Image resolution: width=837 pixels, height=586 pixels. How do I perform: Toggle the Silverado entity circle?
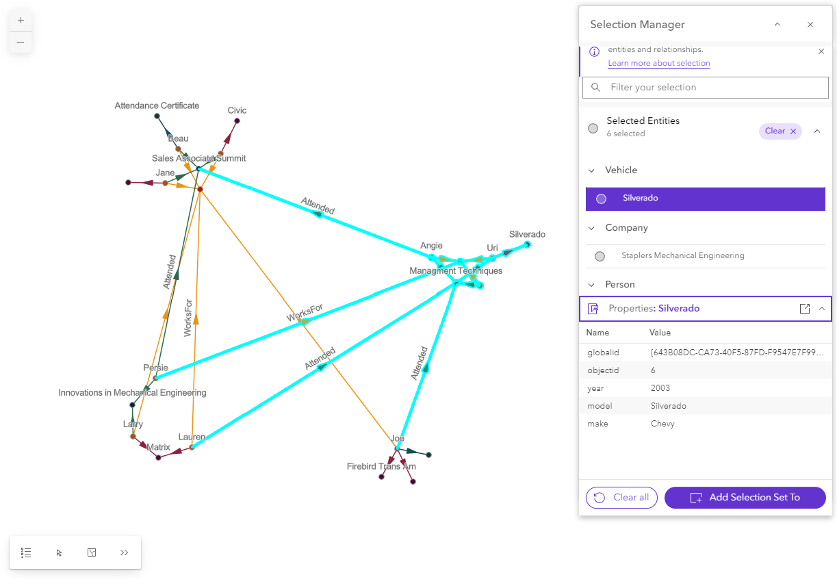[601, 199]
